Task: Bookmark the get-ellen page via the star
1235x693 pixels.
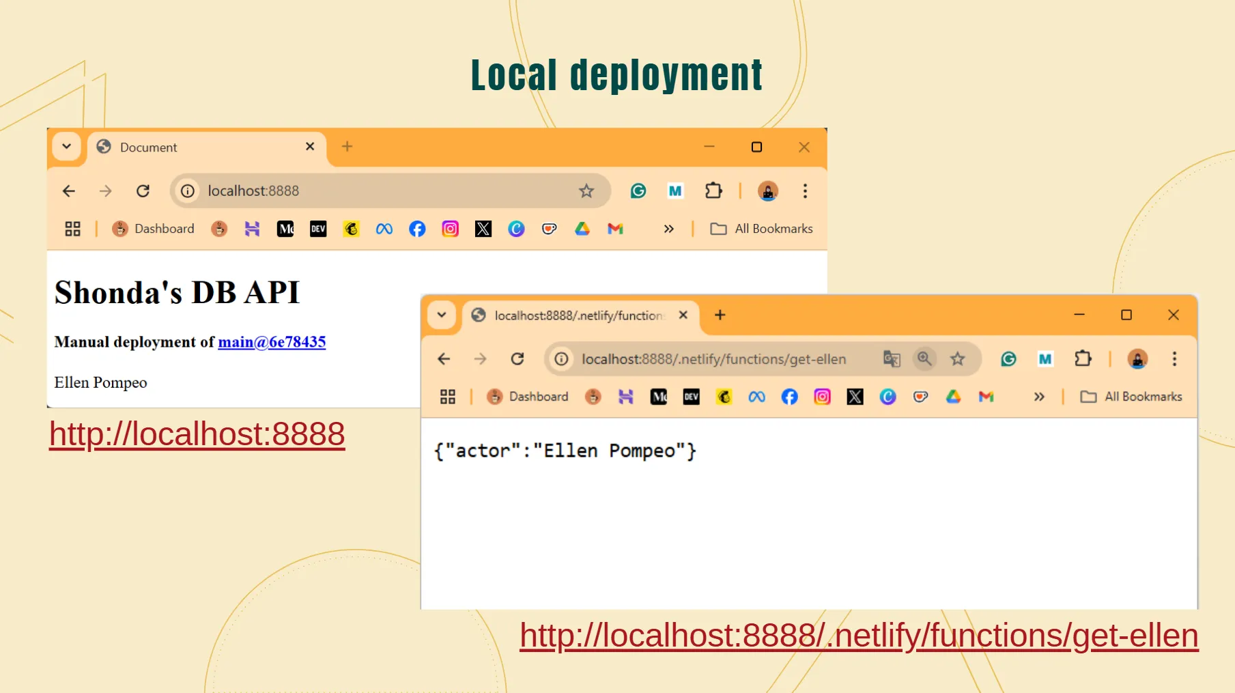Action: 957,358
